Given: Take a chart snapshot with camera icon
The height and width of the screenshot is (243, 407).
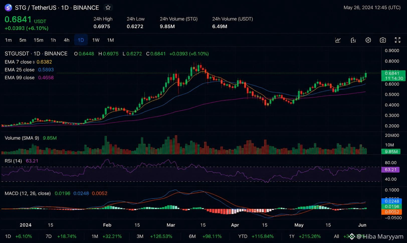Looking at the screenshot, I should click(383, 40).
